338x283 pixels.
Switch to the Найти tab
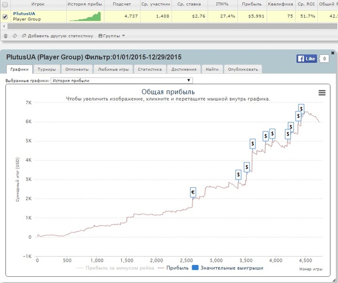pos(212,69)
